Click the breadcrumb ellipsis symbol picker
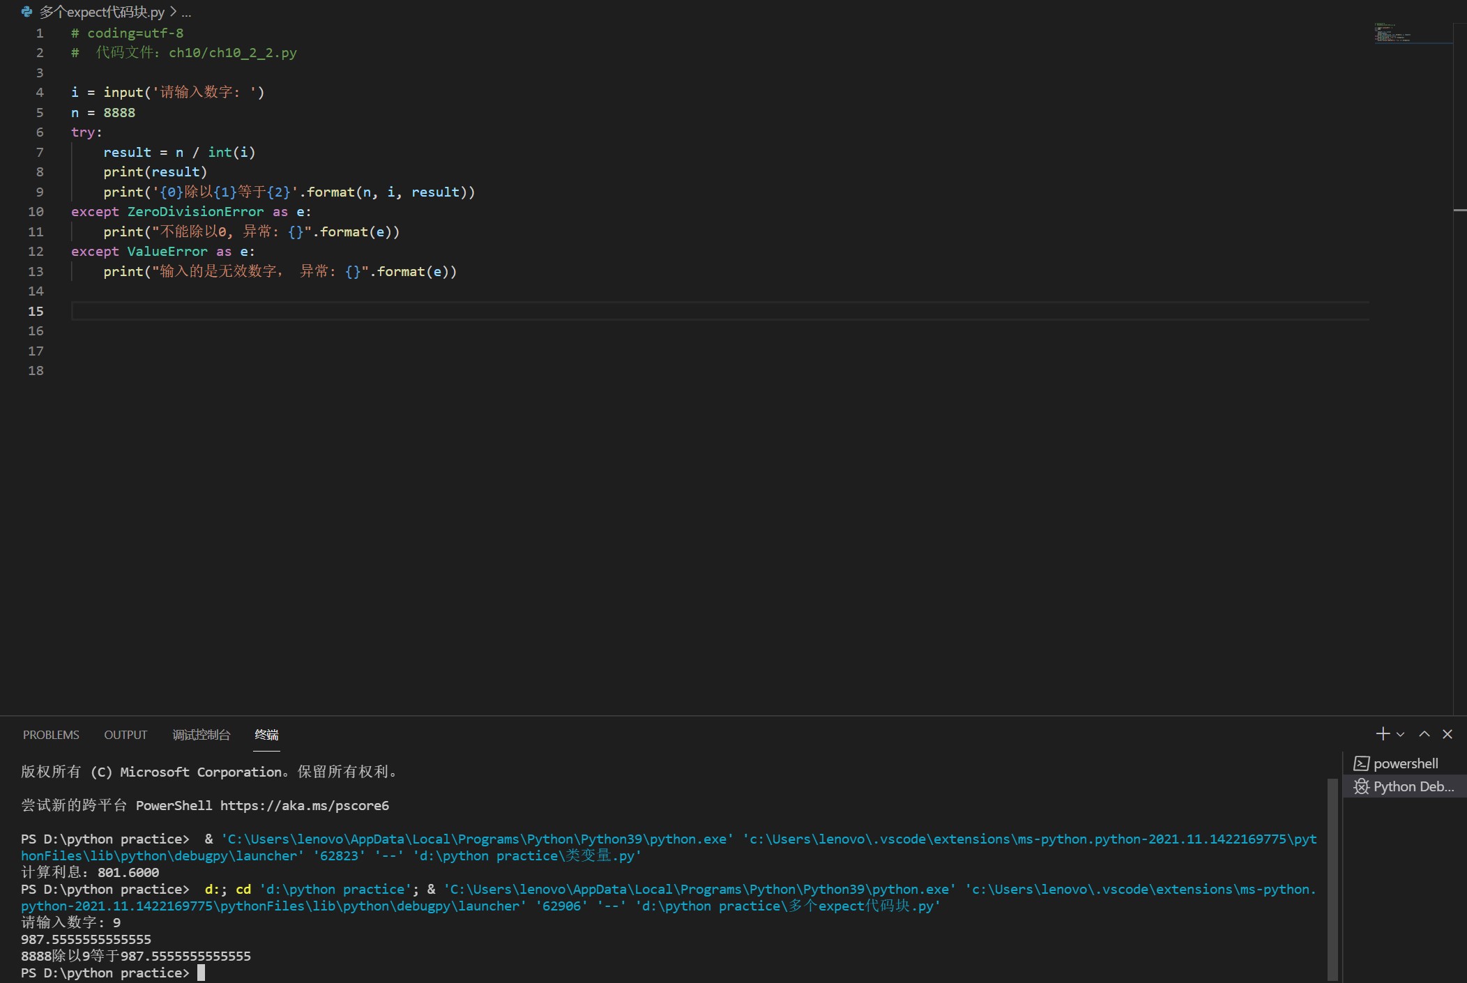The width and height of the screenshot is (1467, 983). [x=186, y=13]
